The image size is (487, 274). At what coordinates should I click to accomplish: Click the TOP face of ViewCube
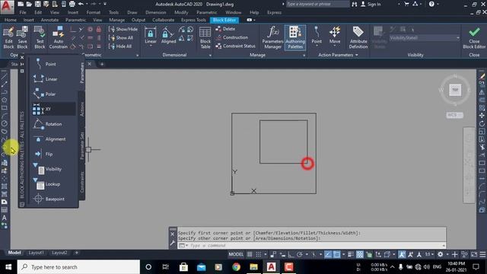(455, 90)
